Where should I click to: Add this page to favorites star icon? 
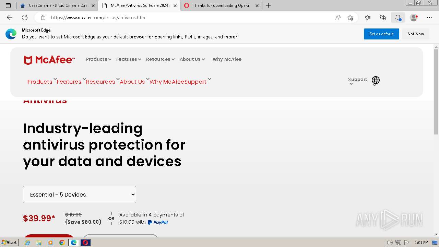coord(350,17)
